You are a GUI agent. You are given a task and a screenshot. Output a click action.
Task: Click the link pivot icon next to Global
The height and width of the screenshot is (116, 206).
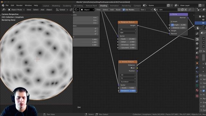tap(71, 10)
